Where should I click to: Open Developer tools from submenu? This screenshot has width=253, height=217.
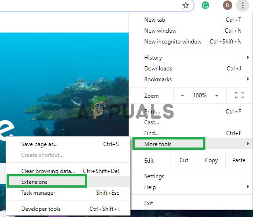tap(68, 209)
